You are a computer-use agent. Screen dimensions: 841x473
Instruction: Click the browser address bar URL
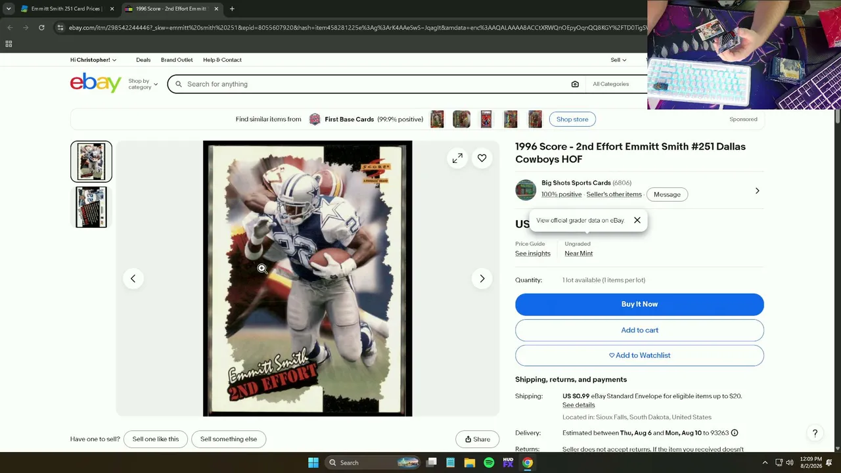(x=357, y=28)
